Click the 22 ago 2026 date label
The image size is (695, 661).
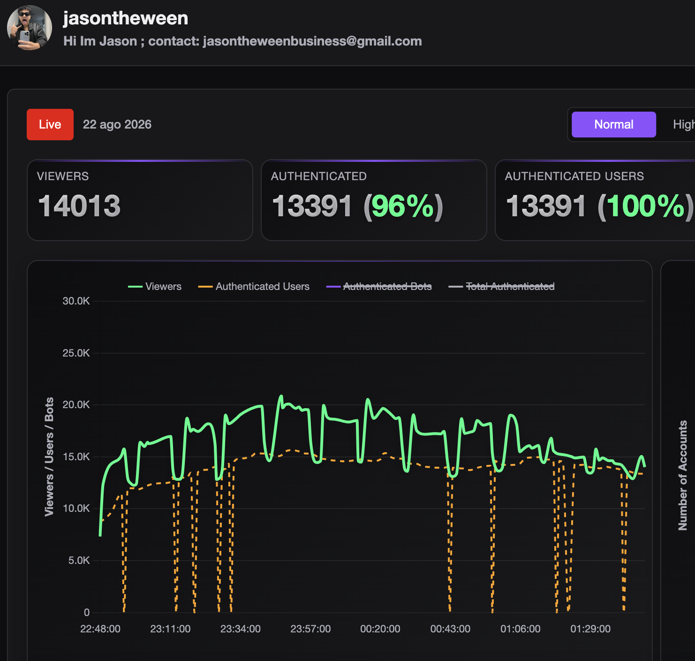click(117, 124)
